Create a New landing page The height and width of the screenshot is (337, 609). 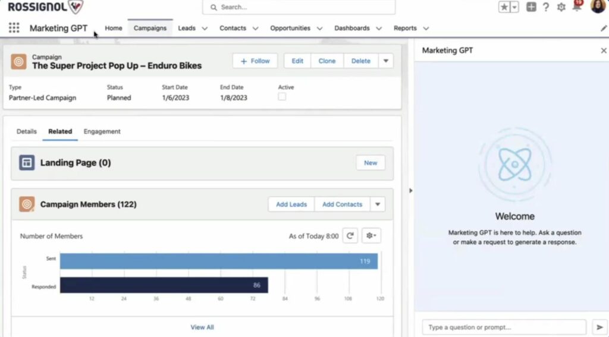point(371,163)
